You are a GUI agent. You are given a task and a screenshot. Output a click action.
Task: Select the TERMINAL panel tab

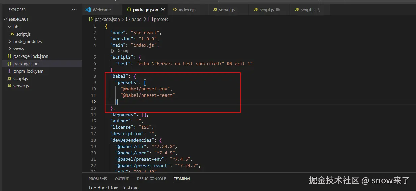point(182,179)
